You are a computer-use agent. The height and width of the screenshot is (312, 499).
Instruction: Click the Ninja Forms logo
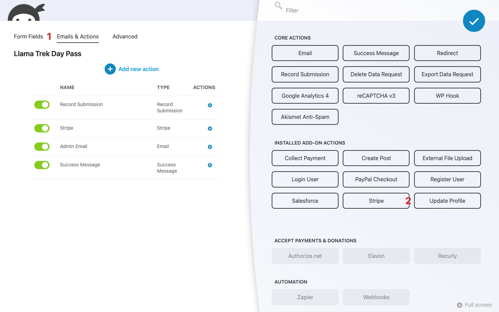pos(26,12)
